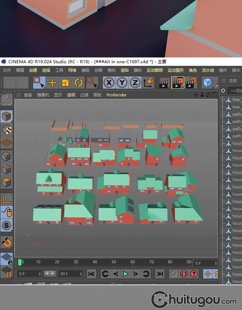Open the 运动图形 menu
This screenshot has width=242, height=310.
click(x=176, y=70)
